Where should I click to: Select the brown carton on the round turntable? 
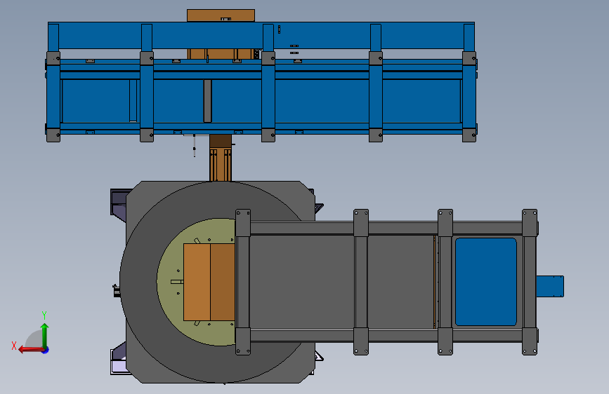(x=209, y=282)
